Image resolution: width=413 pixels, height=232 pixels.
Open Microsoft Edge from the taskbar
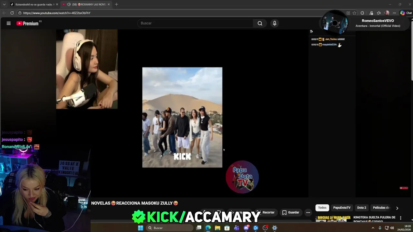click(208, 228)
